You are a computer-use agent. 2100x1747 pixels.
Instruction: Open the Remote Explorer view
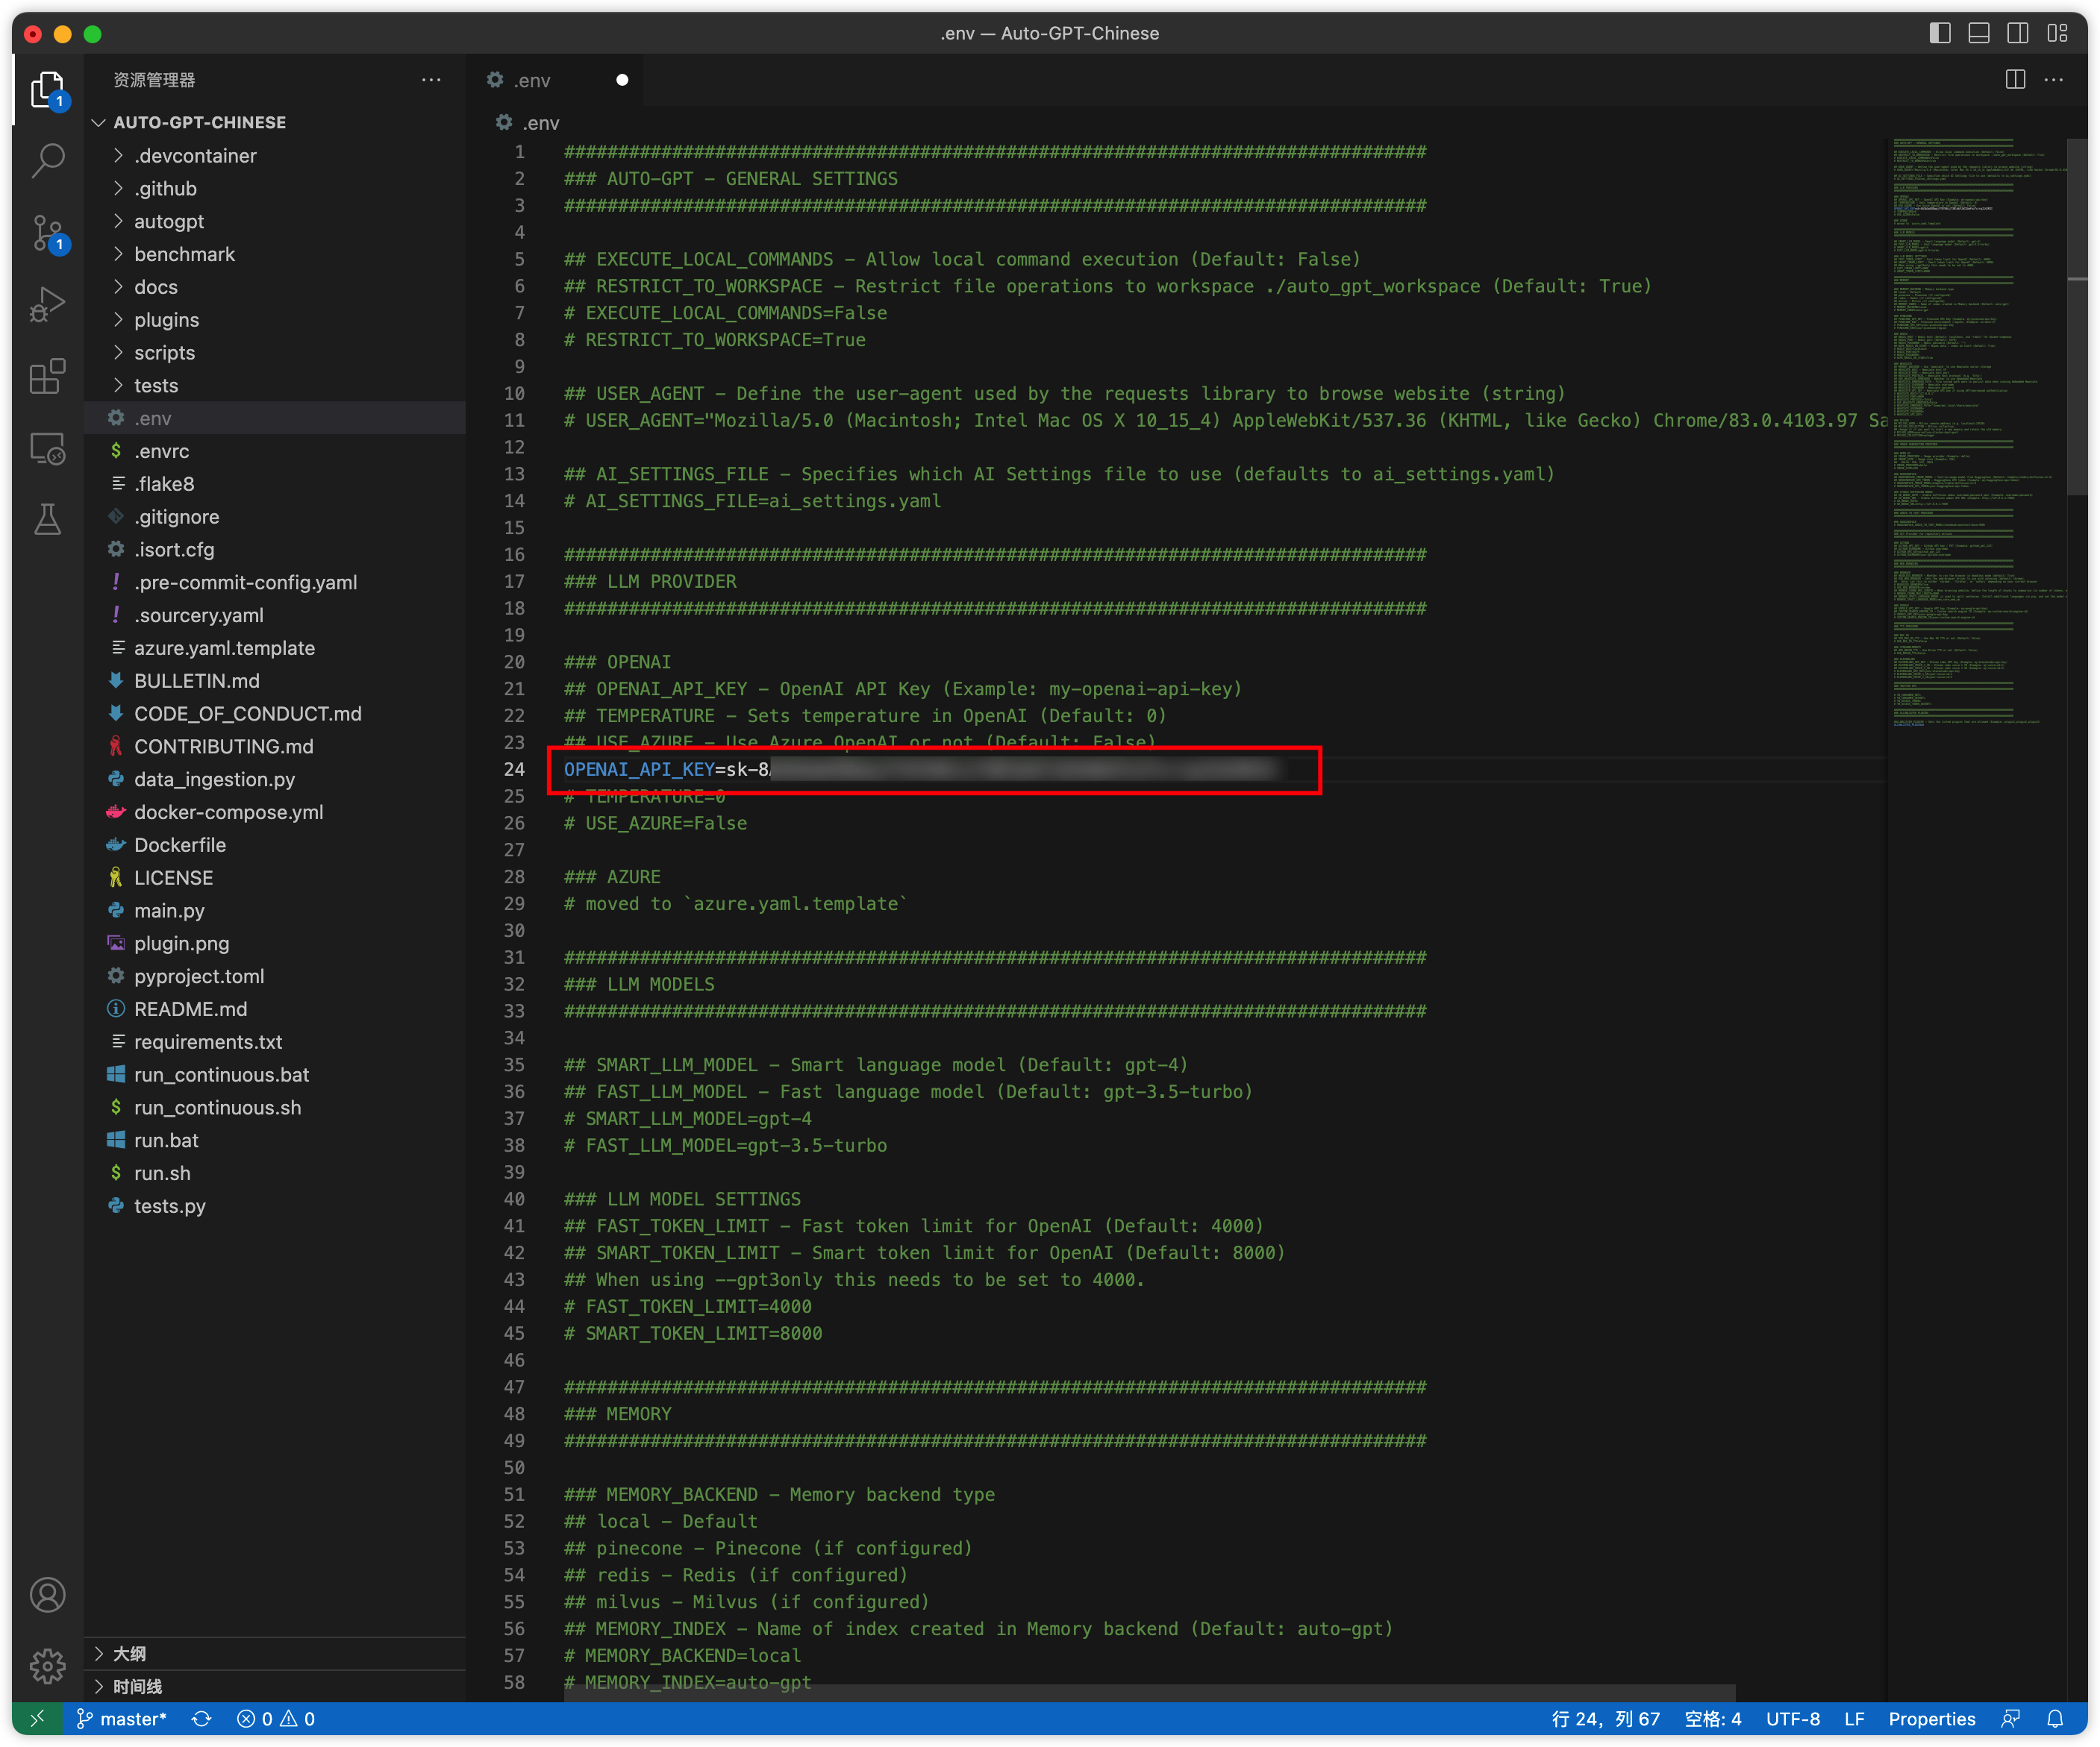(47, 449)
